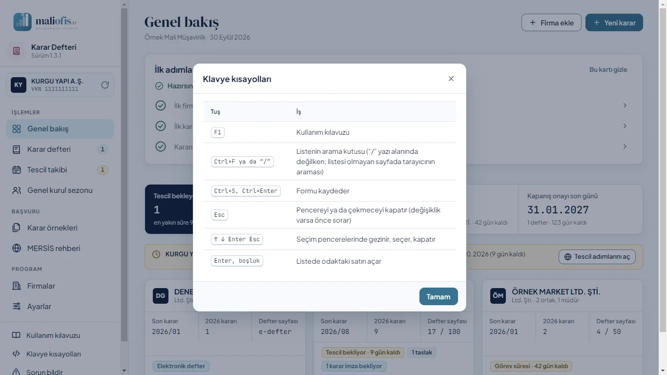
Task: Click the Elektronik defter tag
Action: [x=181, y=366]
